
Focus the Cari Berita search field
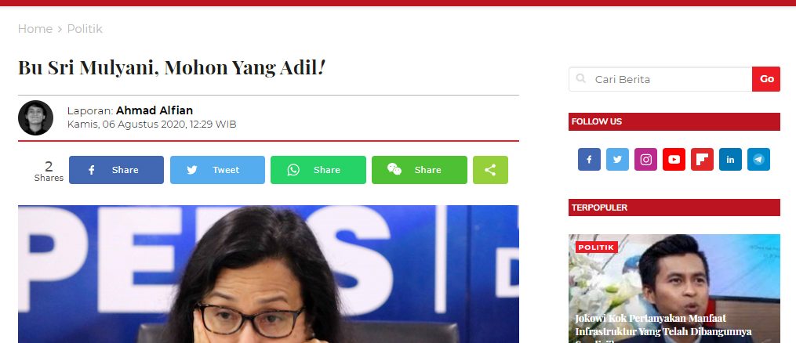tap(660, 79)
